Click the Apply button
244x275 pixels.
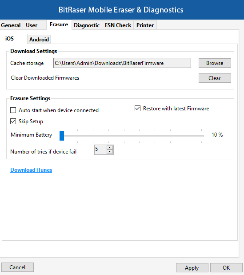click(192, 268)
